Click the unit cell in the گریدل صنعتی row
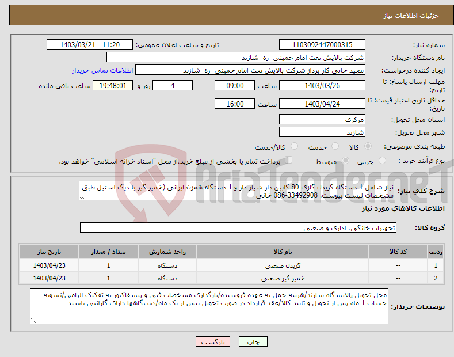This screenshot has width=454, height=357. 167,265
